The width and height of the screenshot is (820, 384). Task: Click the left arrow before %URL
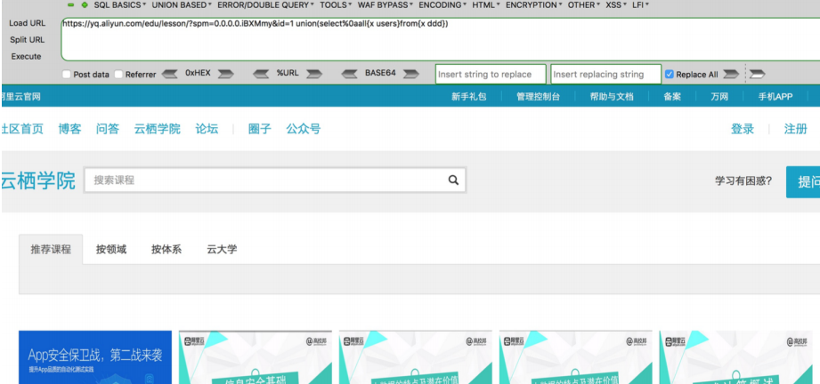pyautogui.click(x=261, y=74)
